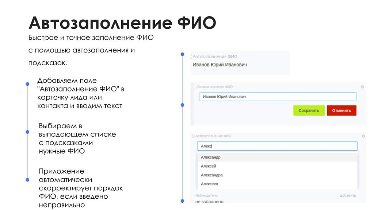The width and height of the screenshot is (374, 210).
Task: Click the blue dot marker near the top panel
Action: [182, 54]
